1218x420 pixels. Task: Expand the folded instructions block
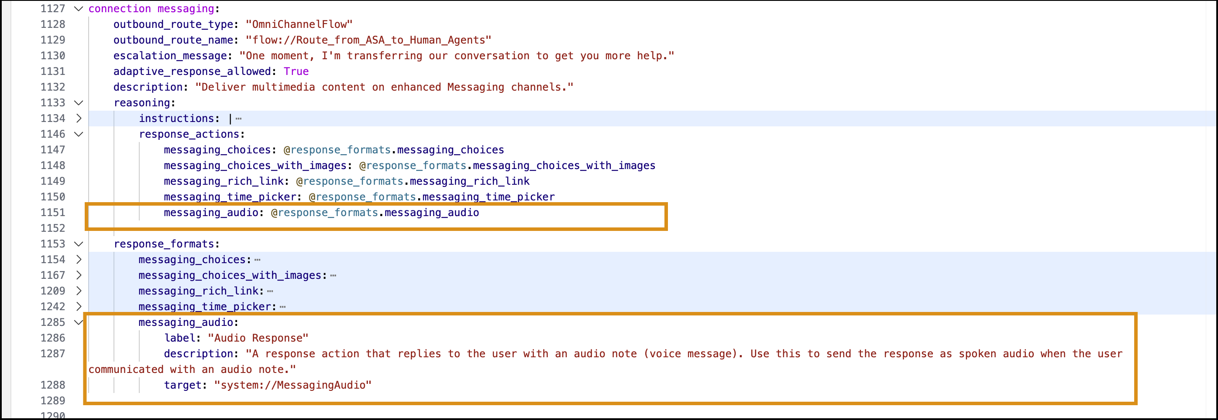point(79,118)
